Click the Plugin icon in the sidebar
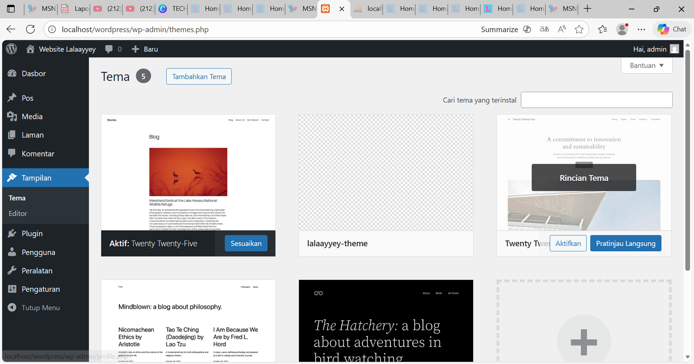Viewport: 694px width, 364px height. pos(12,234)
